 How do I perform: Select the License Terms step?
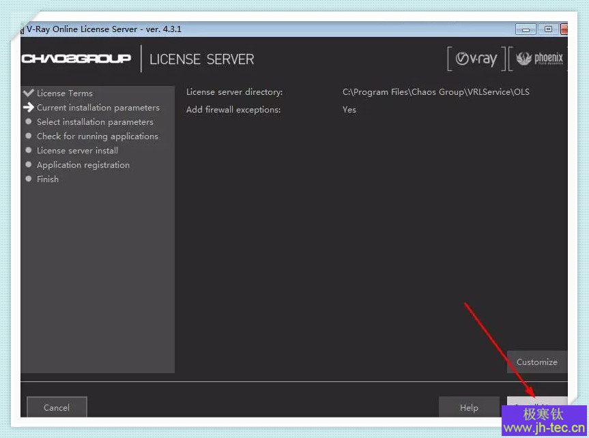click(65, 93)
